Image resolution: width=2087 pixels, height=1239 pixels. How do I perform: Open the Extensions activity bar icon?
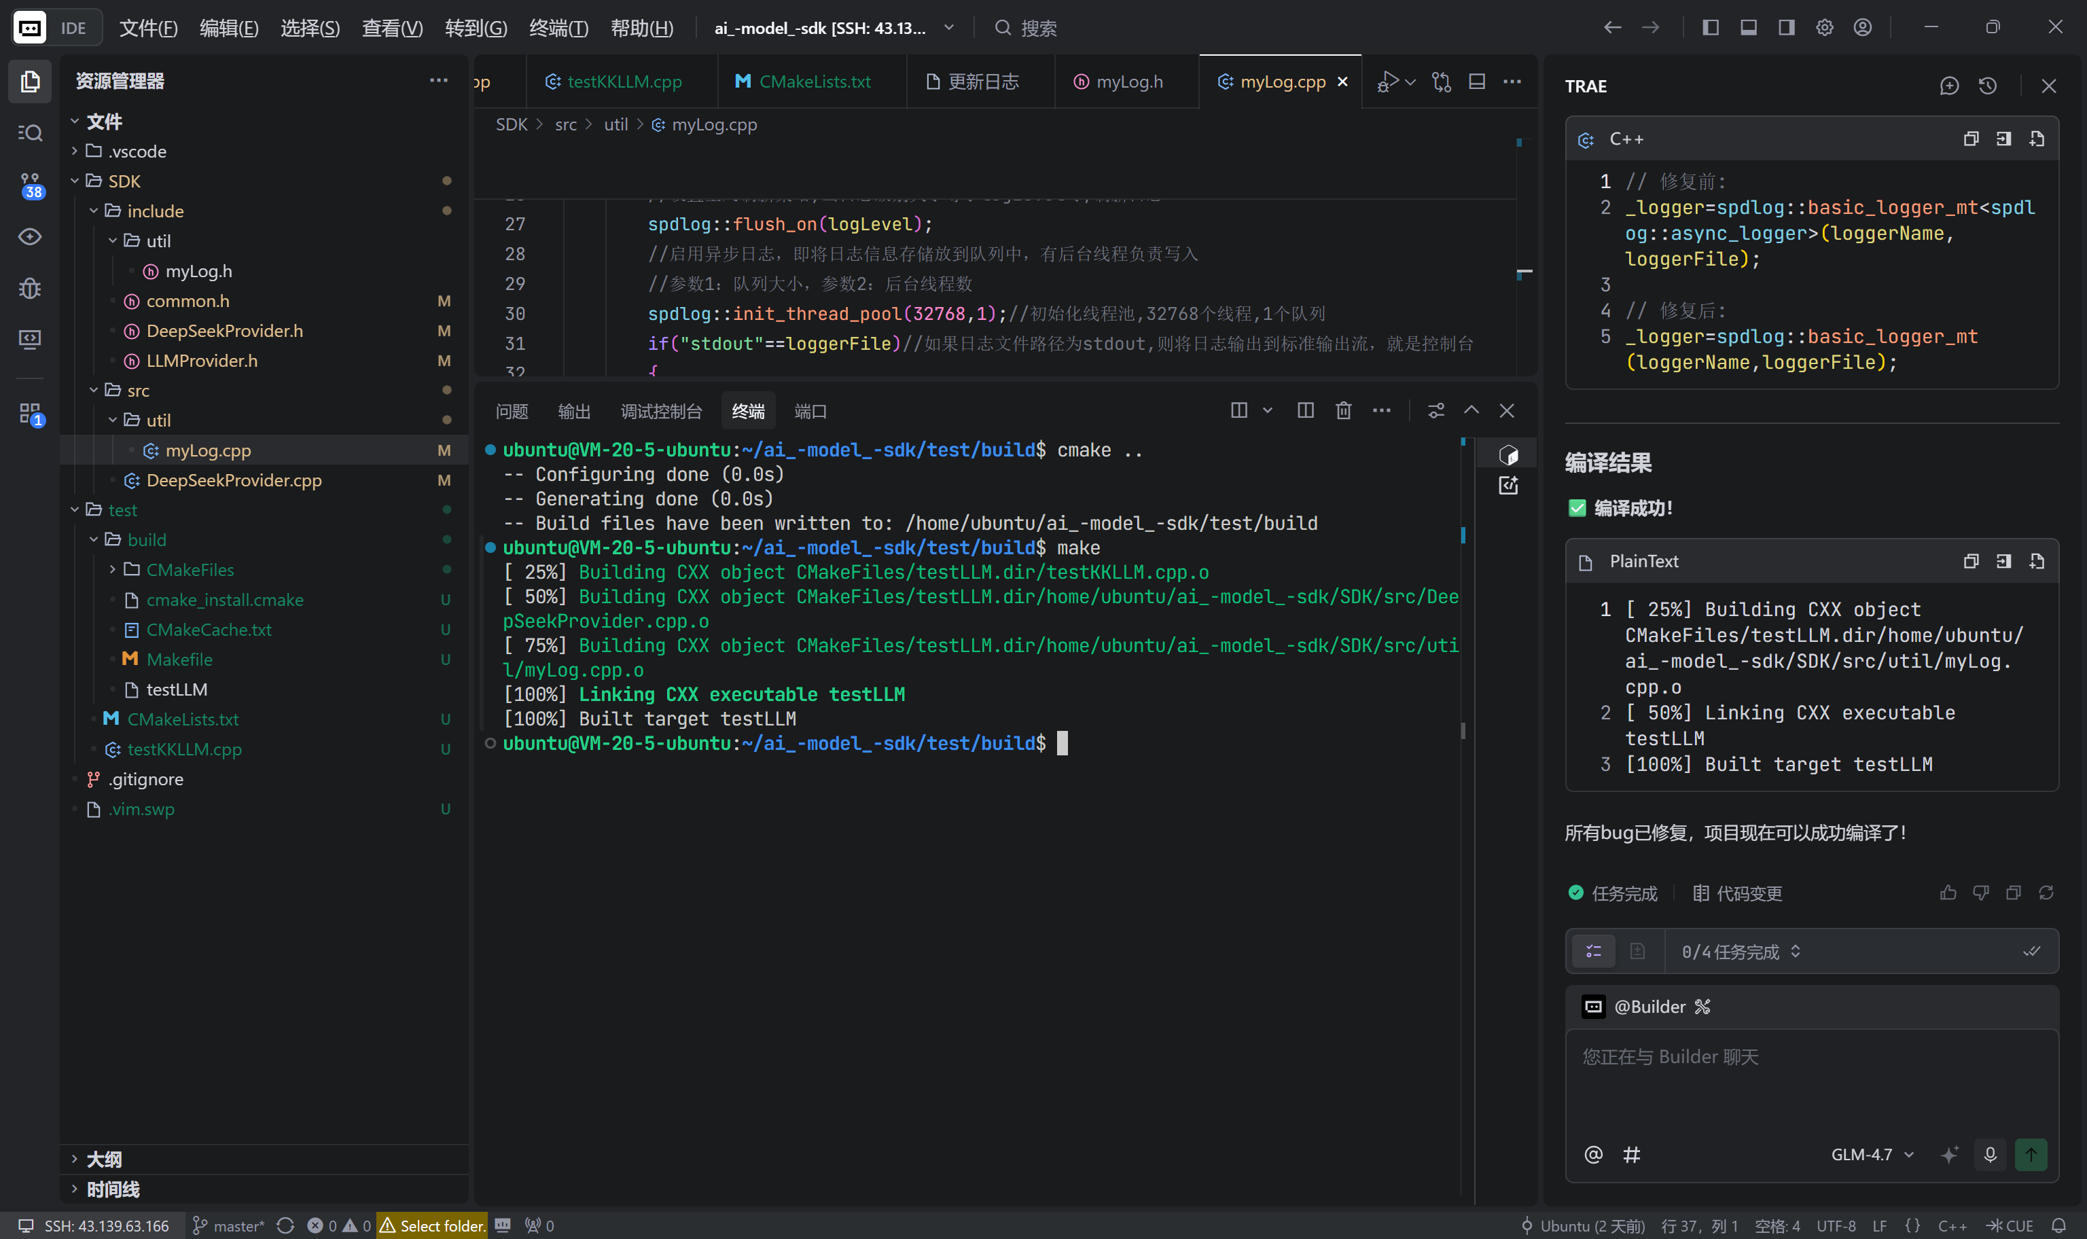pos(30,412)
